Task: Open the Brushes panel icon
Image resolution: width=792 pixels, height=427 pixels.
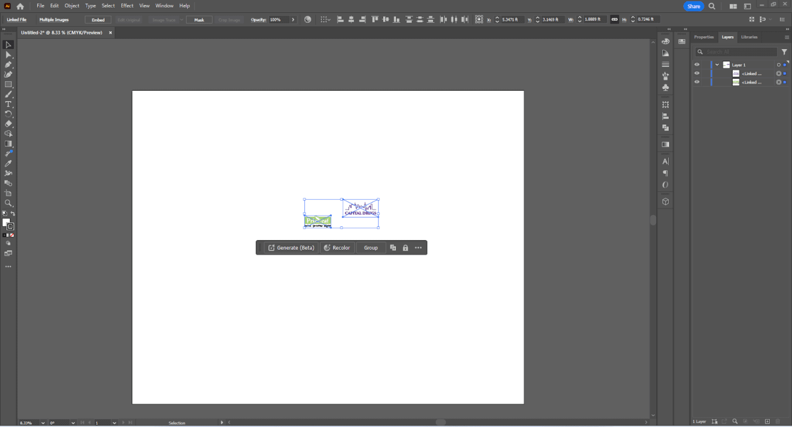Action: tap(665, 76)
